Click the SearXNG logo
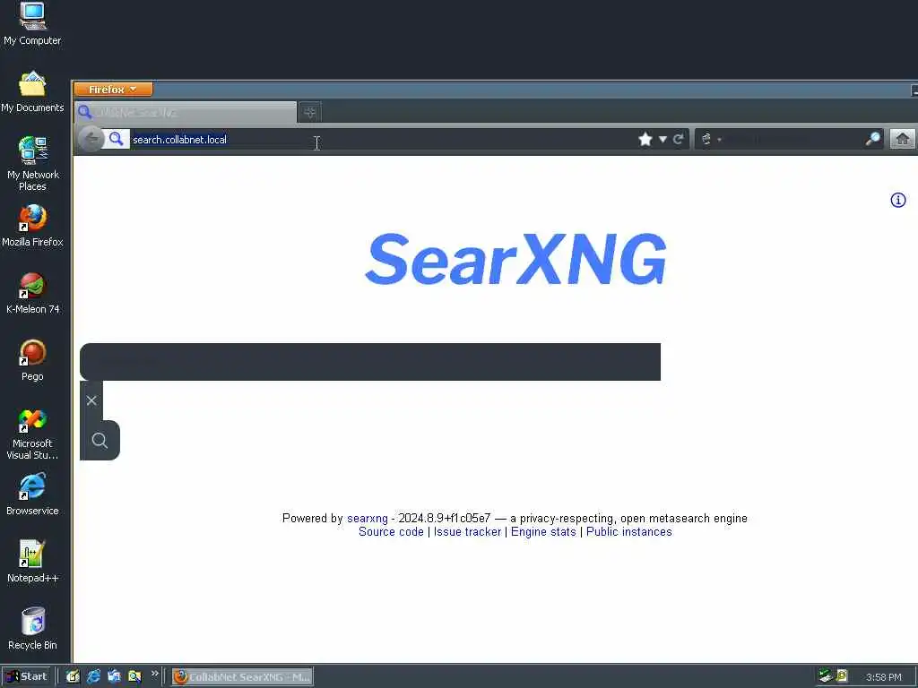918x688 pixels. coord(515,259)
